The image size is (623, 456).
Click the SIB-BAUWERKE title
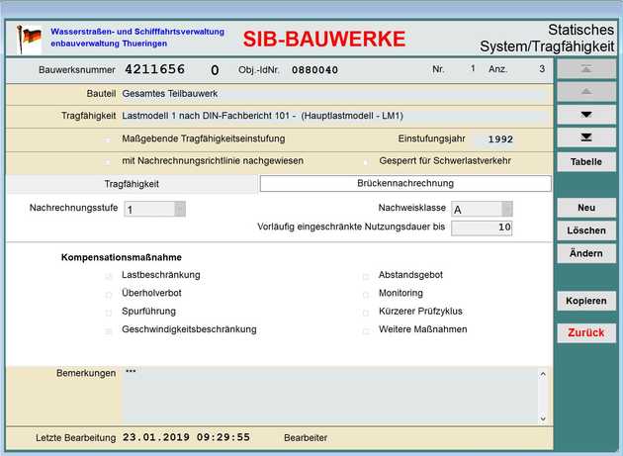click(323, 39)
